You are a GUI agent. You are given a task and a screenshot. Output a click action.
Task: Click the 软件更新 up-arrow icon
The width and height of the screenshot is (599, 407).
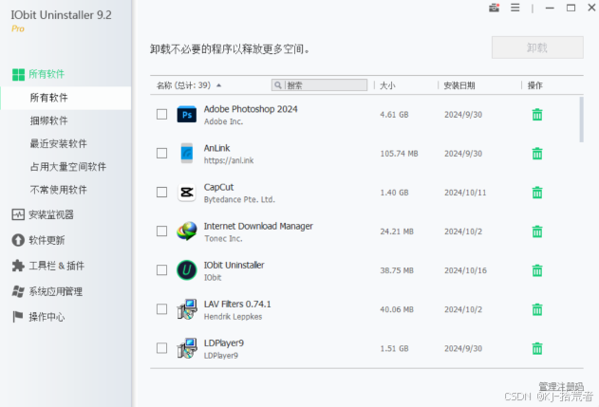pos(18,240)
